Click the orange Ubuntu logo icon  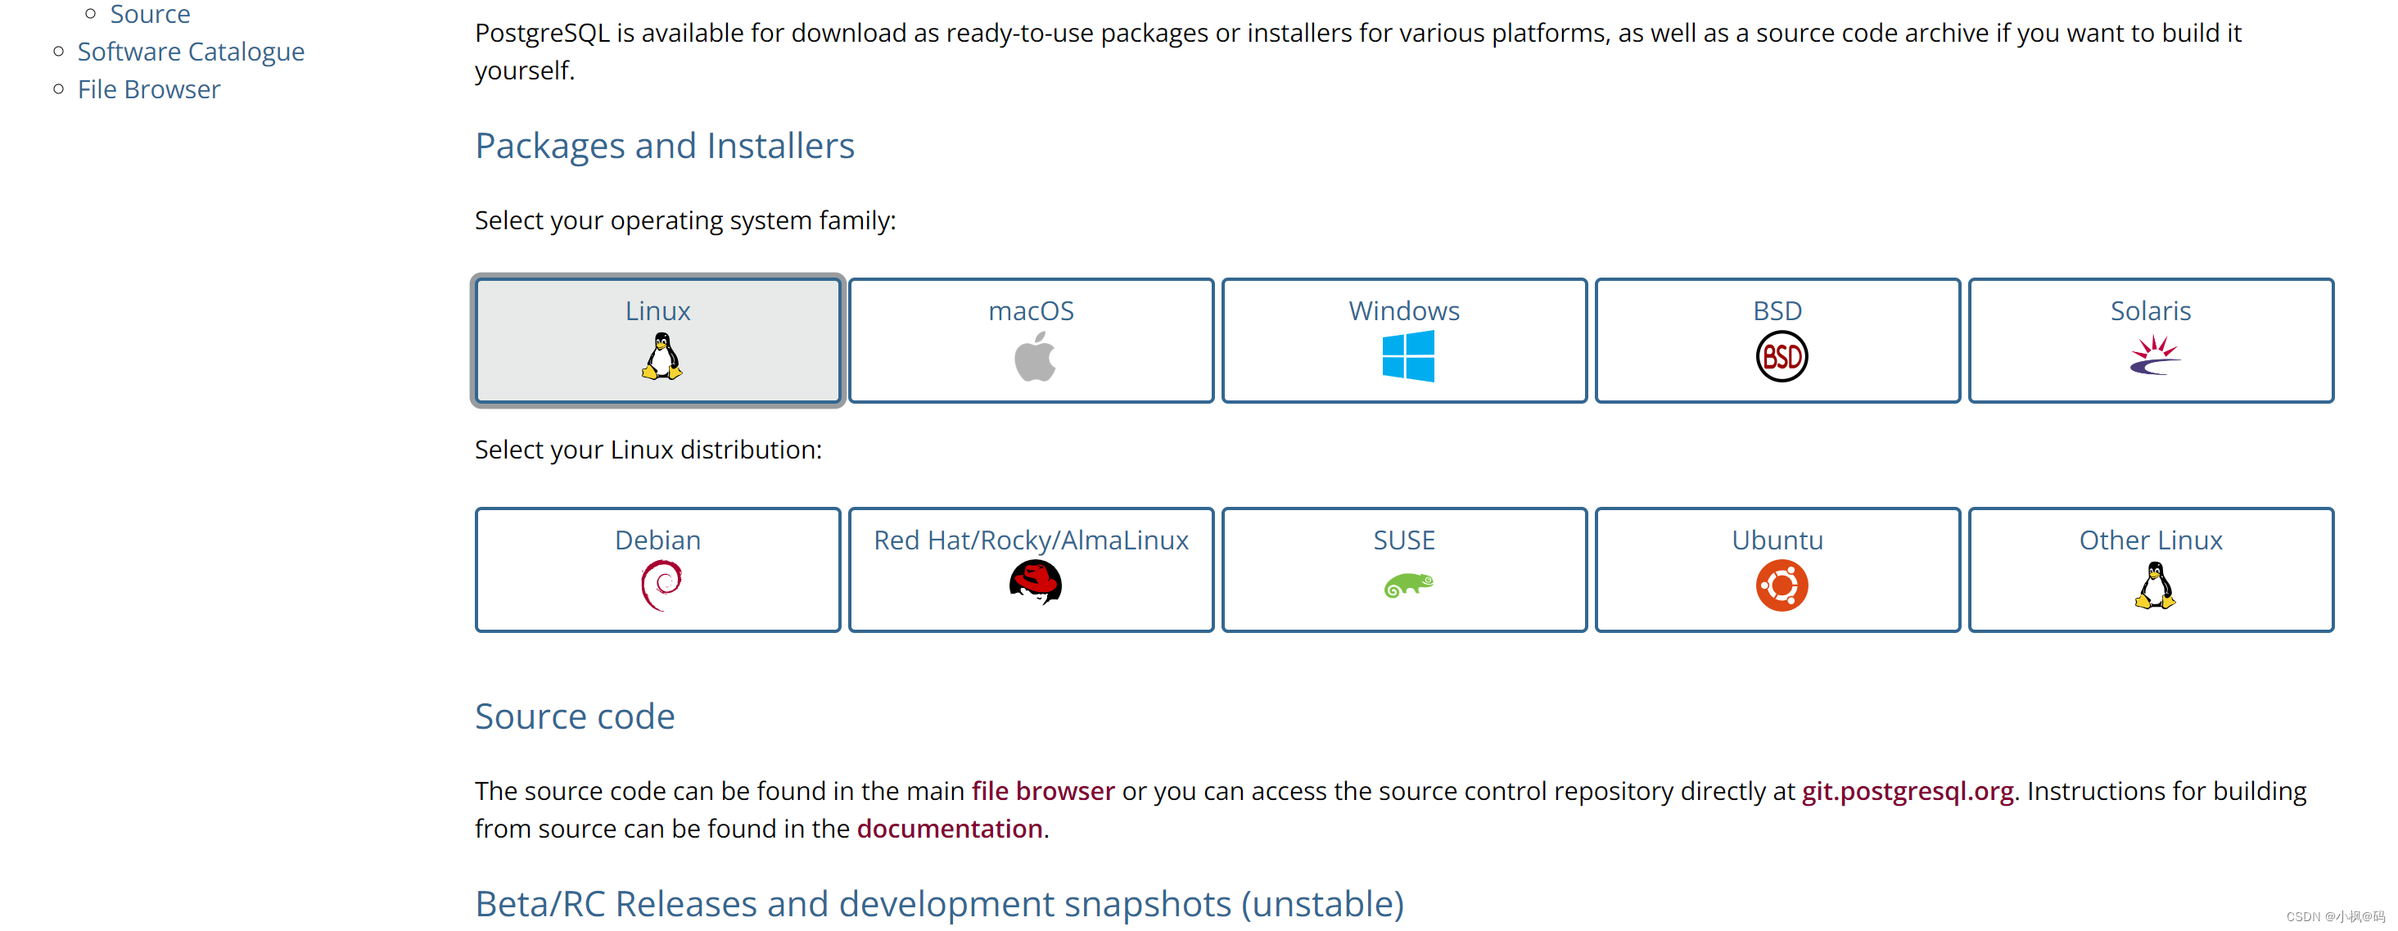[x=1781, y=585]
